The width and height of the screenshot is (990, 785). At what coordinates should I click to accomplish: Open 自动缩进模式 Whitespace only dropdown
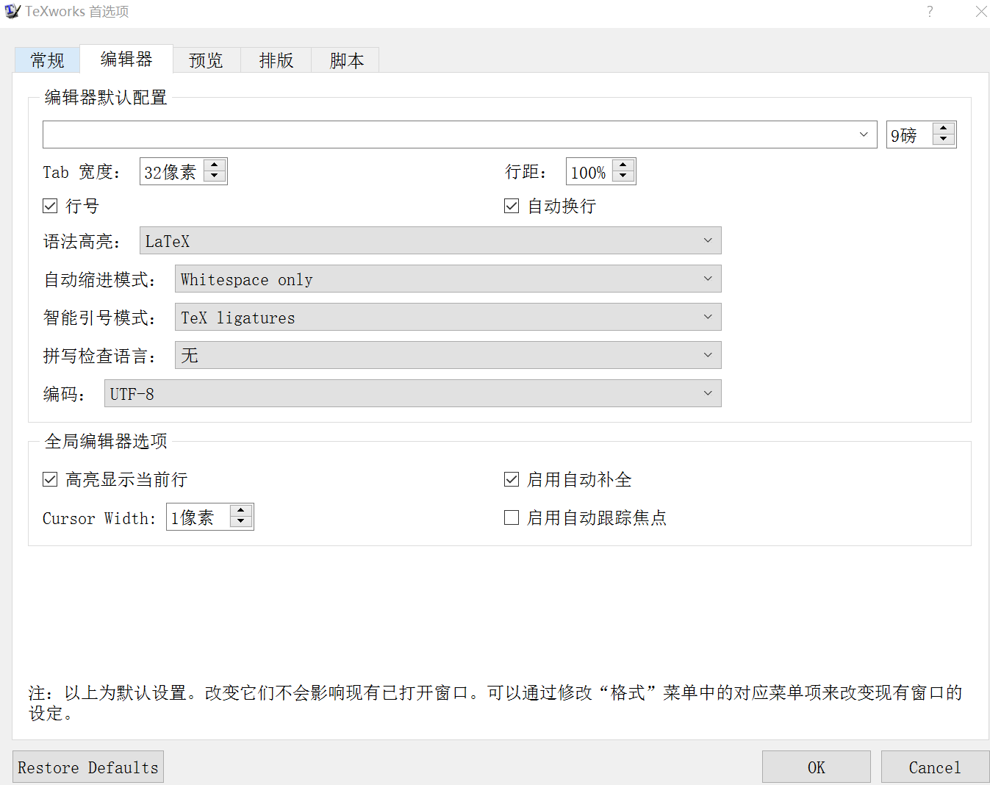coord(448,279)
